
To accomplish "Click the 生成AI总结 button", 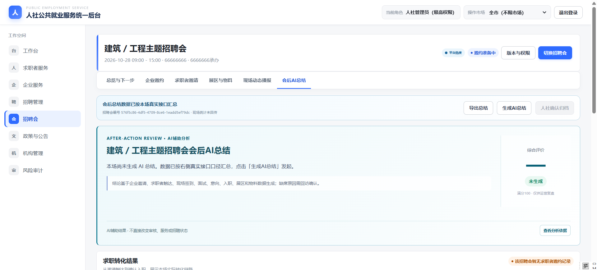I will (x=514, y=108).
